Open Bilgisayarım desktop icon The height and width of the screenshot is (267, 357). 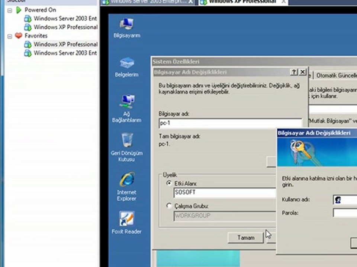point(126,28)
